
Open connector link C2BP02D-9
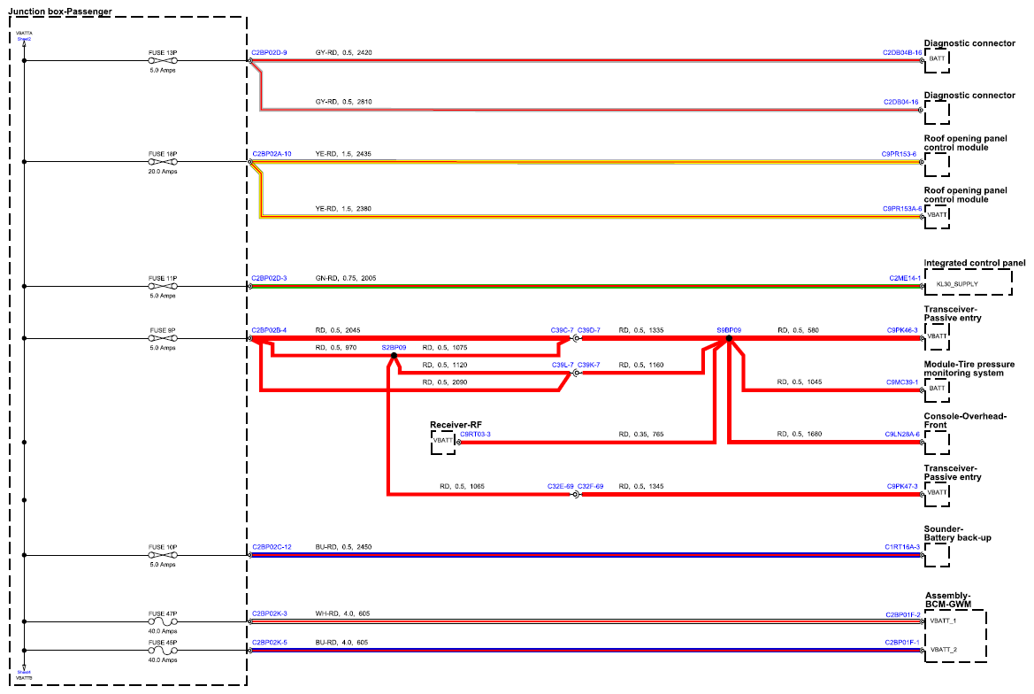(269, 53)
